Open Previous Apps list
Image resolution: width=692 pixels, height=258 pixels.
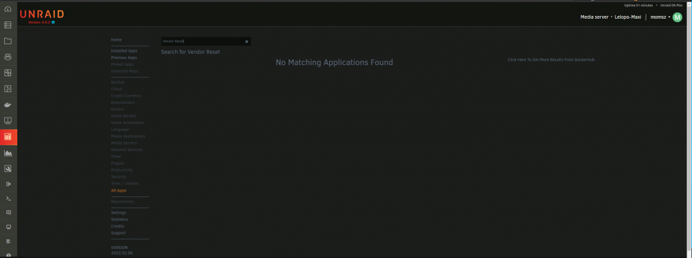click(x=124, y=58)
